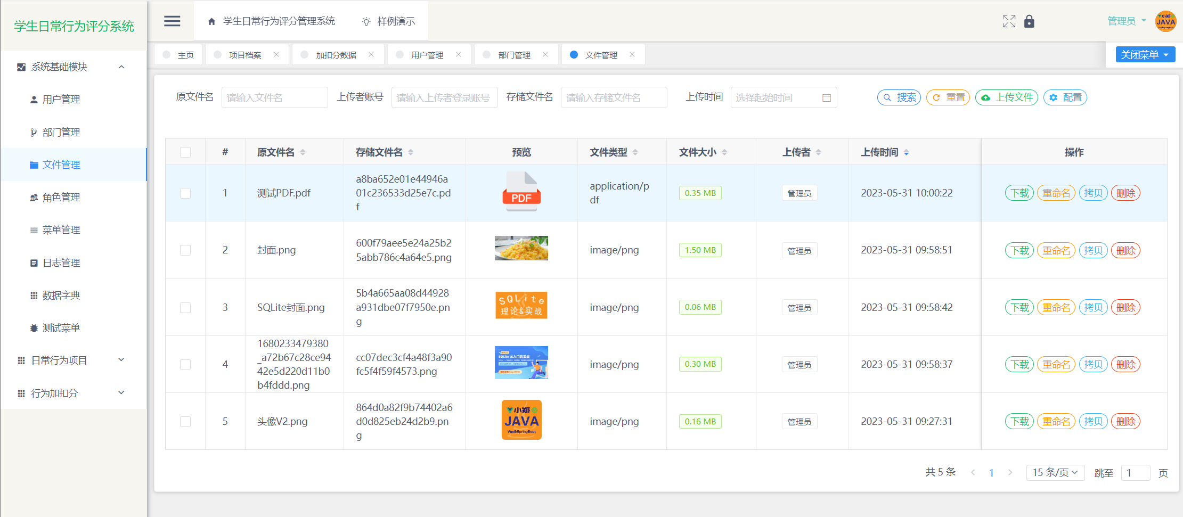Click the refresh icon on the 重置 button
The width and height of the screenshot is (1183, 517).
pos(936,97)
